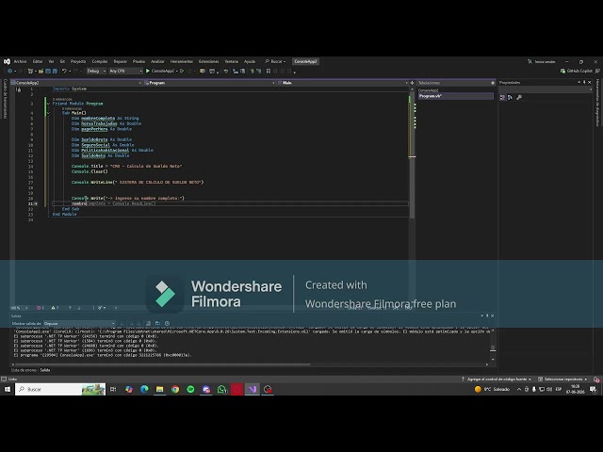Open Spotify from the taskbar
The height and width of the screenshot is (452, 603).
click(190, 389)
